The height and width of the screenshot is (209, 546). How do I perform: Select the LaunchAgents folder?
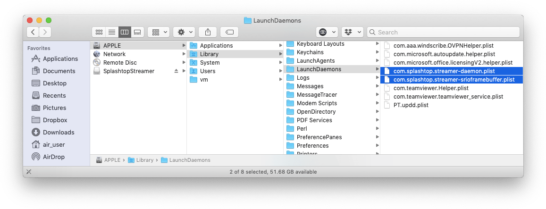coord(332,60)
